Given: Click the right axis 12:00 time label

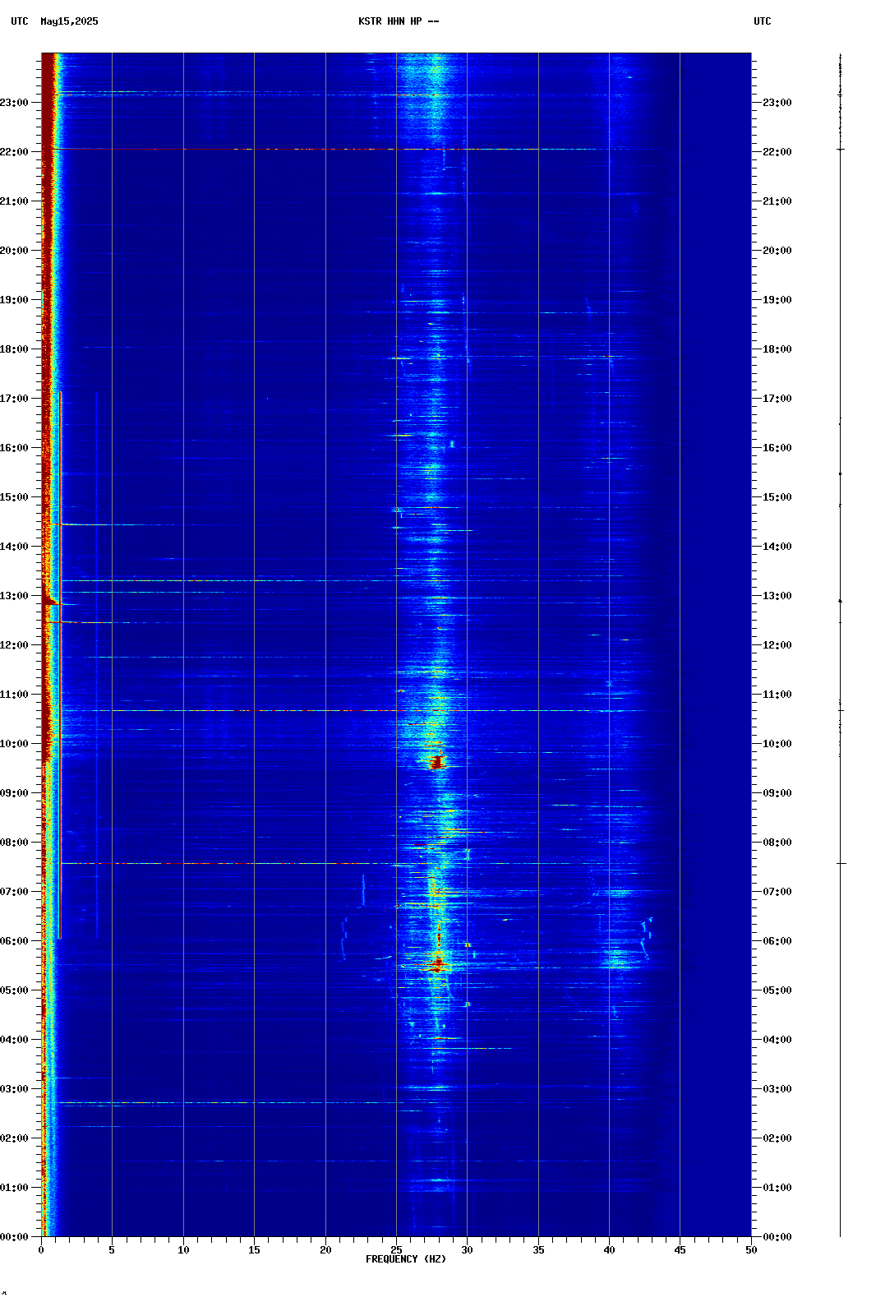Looking at the screenshot, I should (x=777, y=645).
